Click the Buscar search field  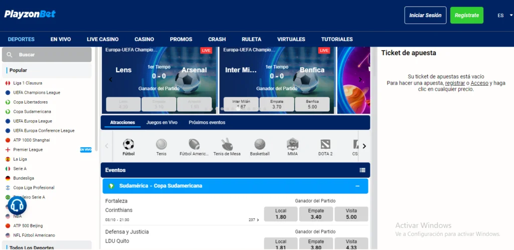pyautogui.click(x=47, y=55)
